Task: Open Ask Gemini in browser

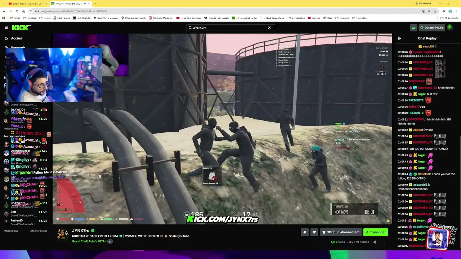Action: [423, 4]
